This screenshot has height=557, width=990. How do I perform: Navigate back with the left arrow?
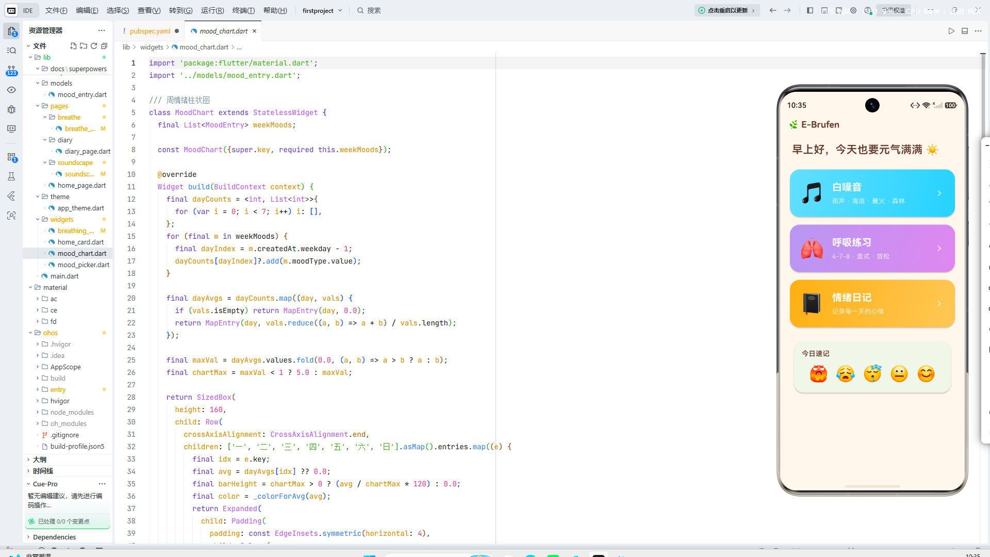773,10
